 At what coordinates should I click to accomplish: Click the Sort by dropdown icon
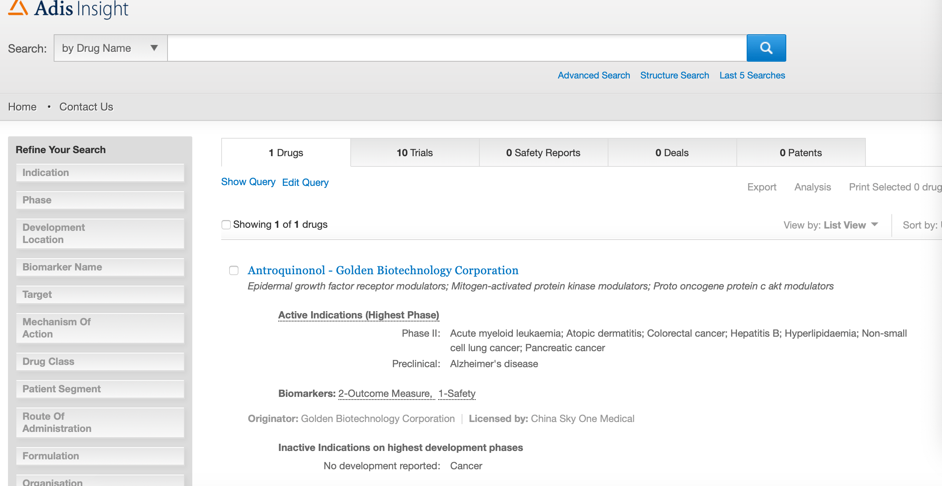(939, 224)
